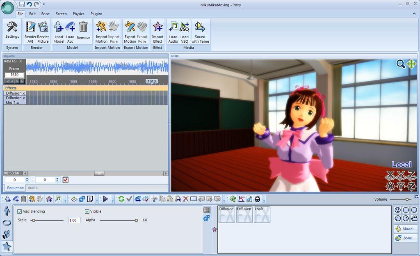Click the curve graph toolbar icon

pyautogui.click(x=241, y=199)
